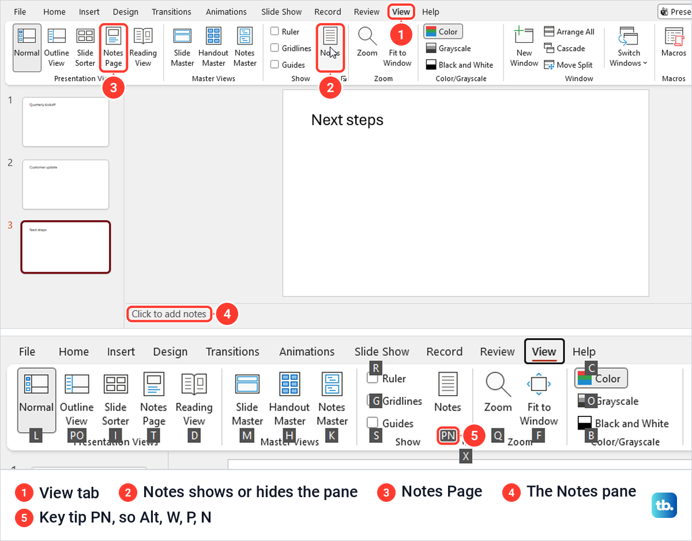Switch to Black and White in upper ribbon
This screenshot has height=541, width=692.
460,65
